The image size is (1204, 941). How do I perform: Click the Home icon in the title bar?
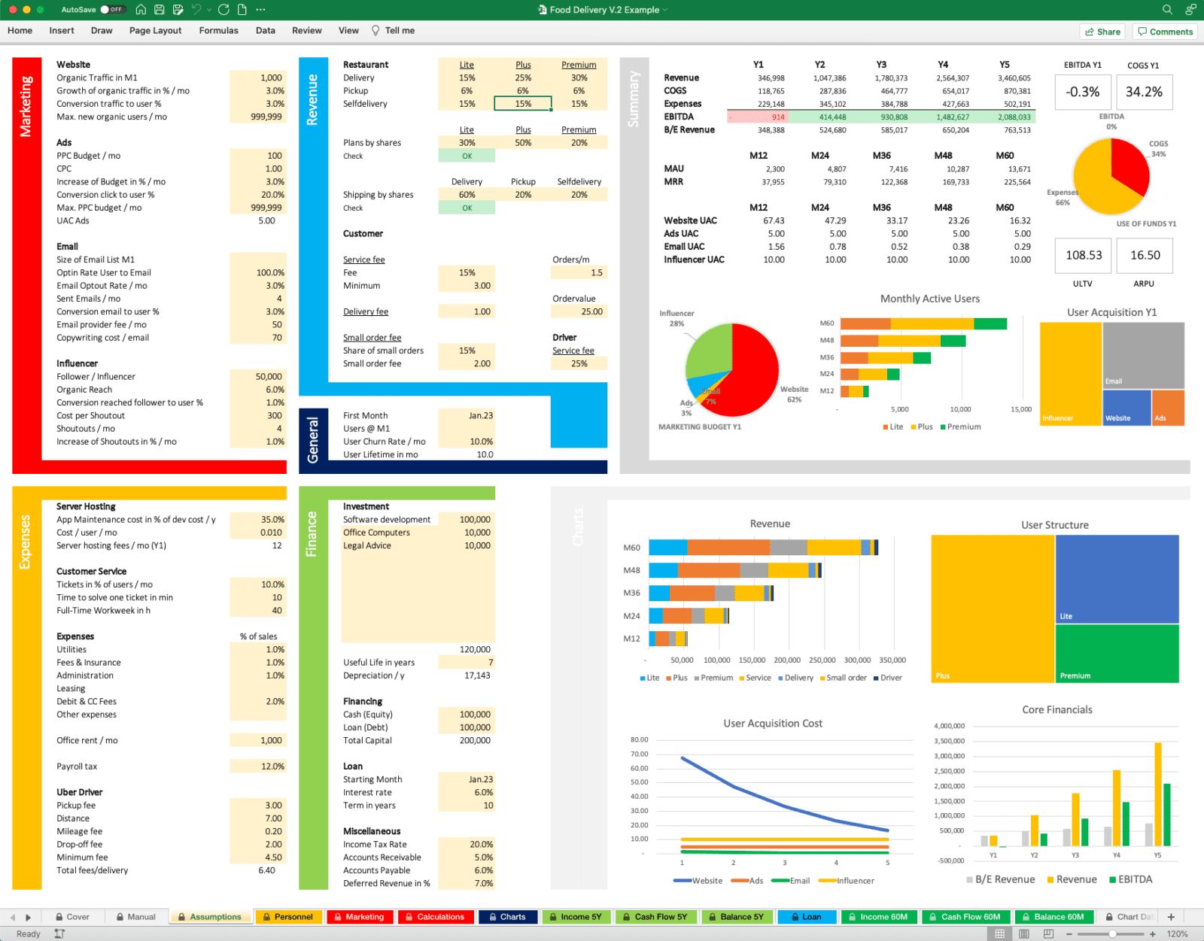(x=141, y=10)
